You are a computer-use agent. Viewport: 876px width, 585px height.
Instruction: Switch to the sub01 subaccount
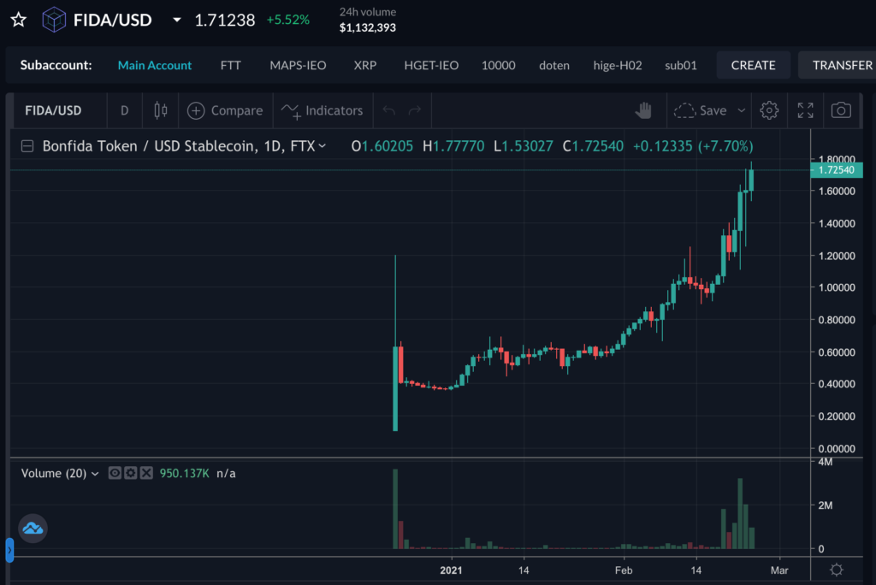click(680, 65)
